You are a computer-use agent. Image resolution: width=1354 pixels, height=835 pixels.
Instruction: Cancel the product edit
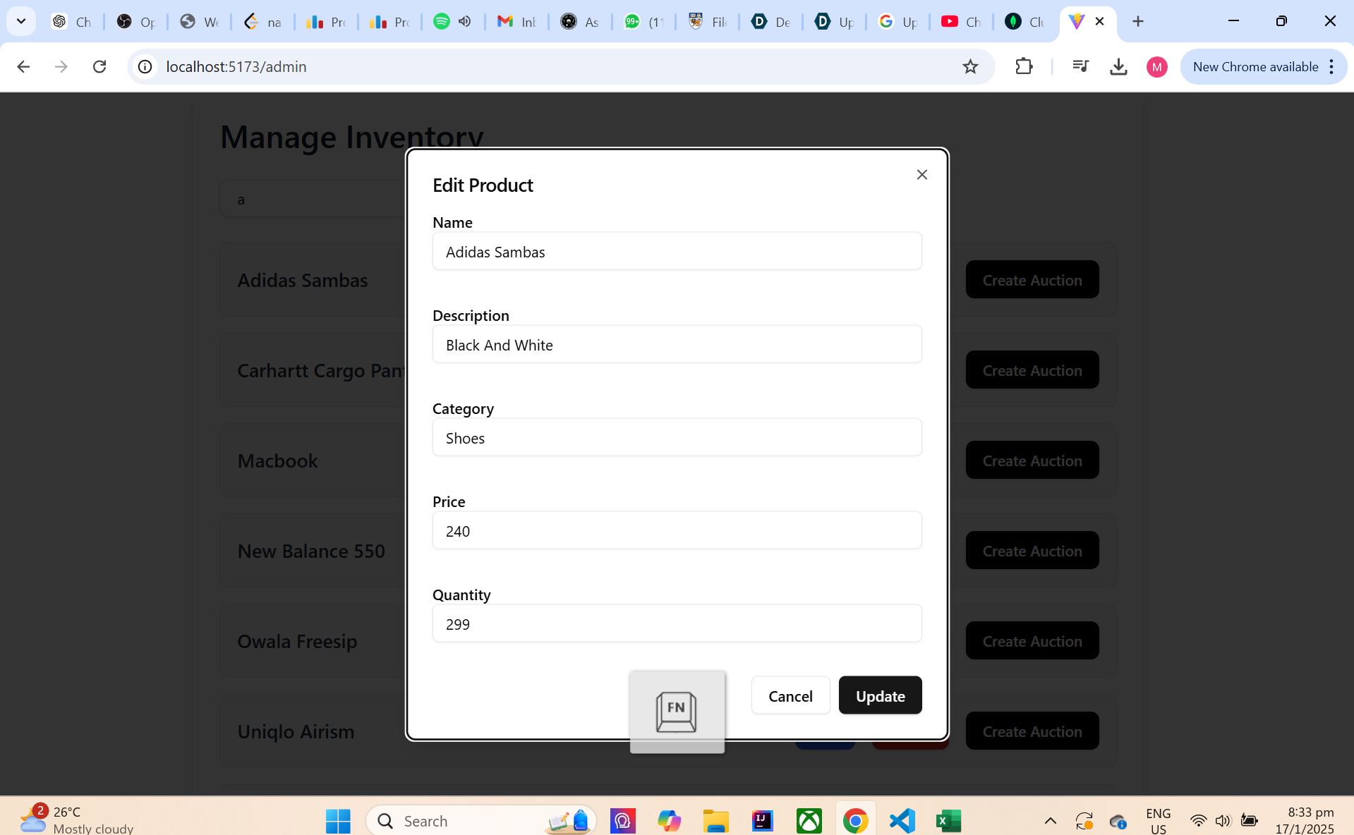tap(790, 695)
